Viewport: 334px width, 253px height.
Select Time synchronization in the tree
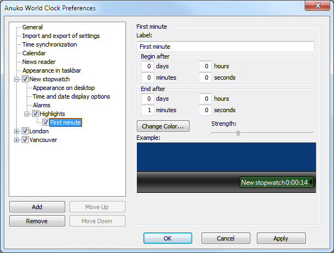49,44
